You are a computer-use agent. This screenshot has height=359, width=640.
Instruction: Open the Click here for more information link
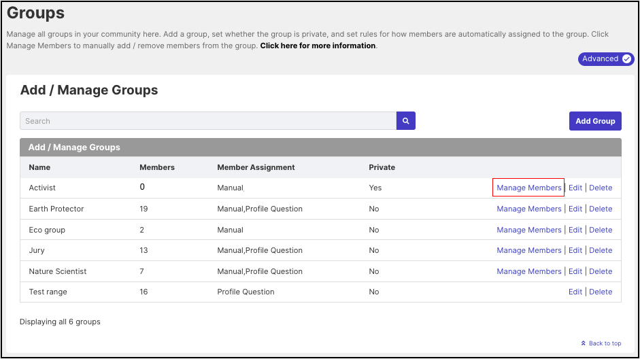click(x=318, y=46)
